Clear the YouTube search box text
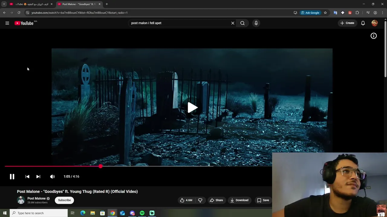 [233, 23]
